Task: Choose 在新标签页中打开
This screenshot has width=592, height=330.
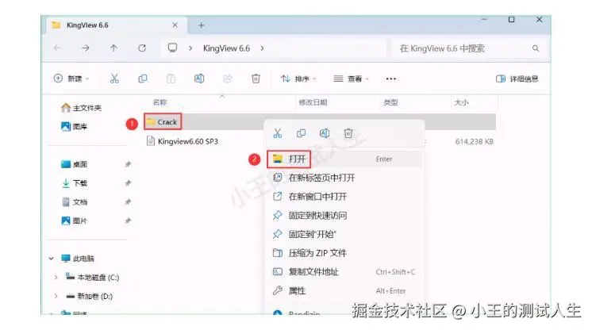Action: pos(344,178)
